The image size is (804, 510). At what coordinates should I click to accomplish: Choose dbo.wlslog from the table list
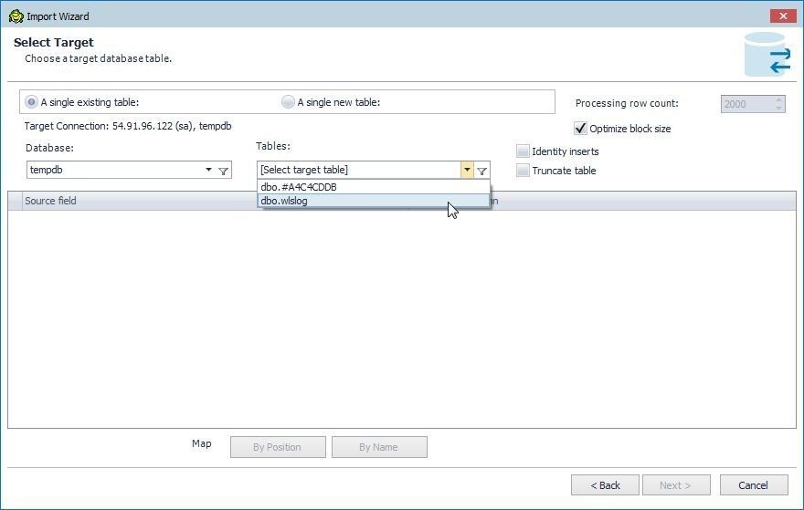point(374,201)
